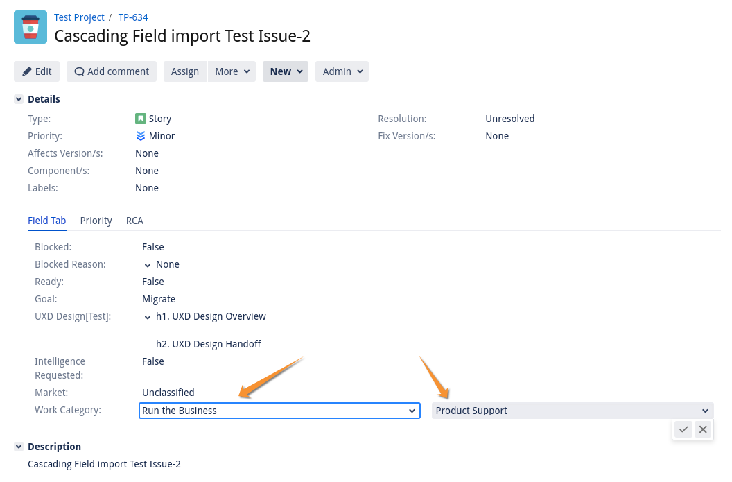Expand the Blocked Reason None dropdown
This screenshot has width=732, height=482.
(147, 265)
